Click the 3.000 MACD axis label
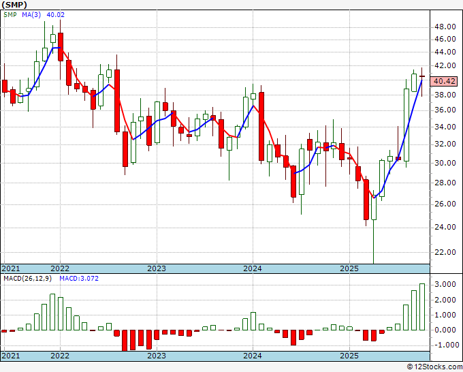The height and width of the screenshot is (372, 463). click(445, 285)
